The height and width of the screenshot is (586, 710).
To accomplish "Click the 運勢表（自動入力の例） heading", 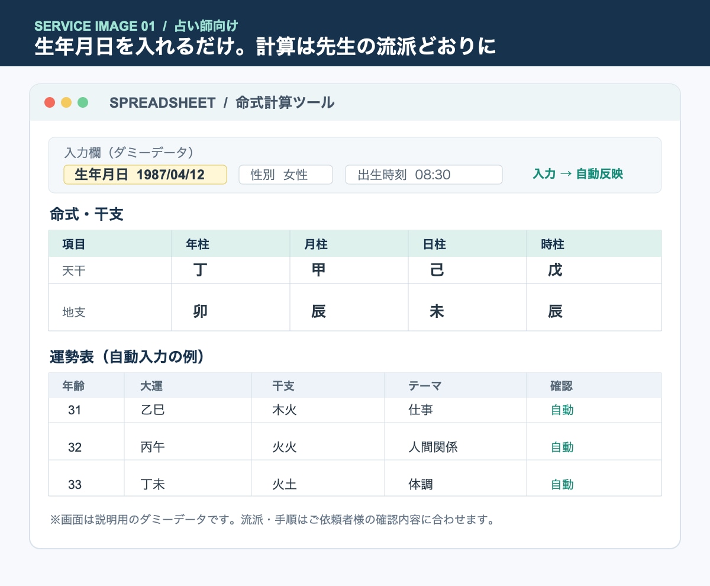I will [x=127, y=357].
